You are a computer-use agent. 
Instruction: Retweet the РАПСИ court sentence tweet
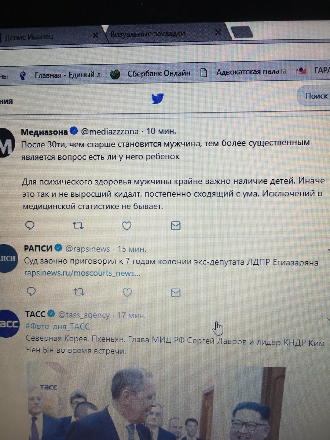pos(79,292)
